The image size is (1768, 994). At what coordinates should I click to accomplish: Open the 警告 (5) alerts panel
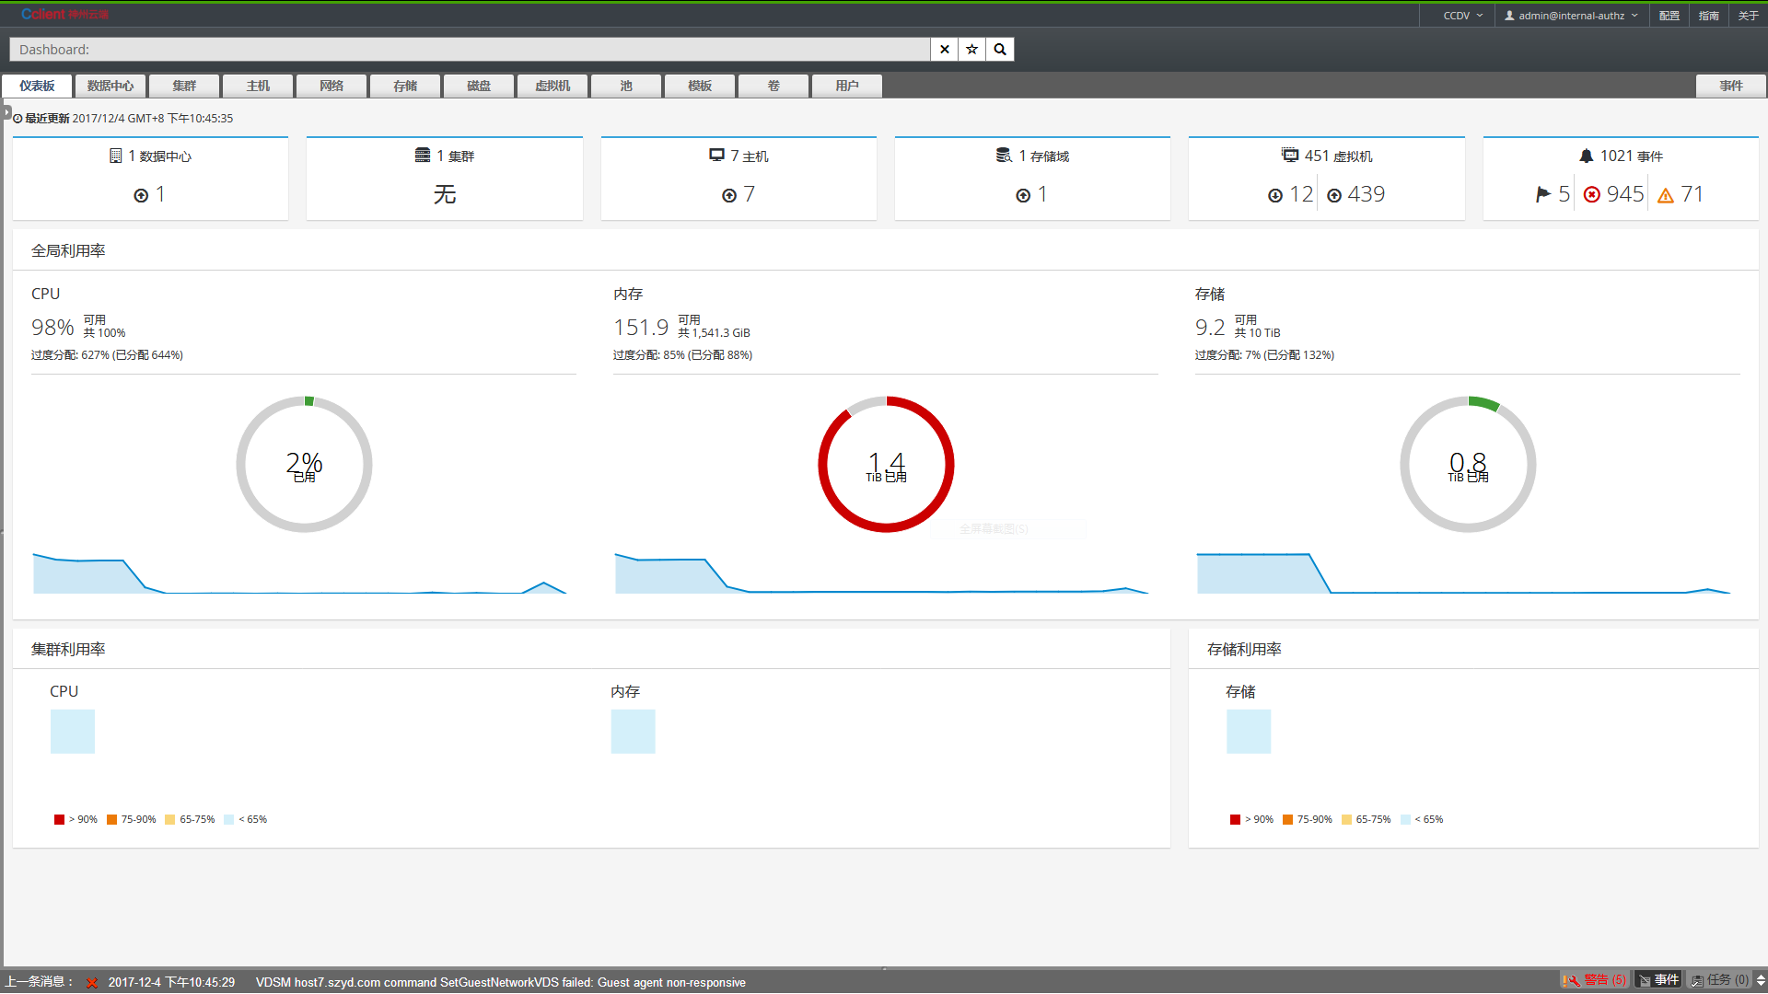coord(1595,980)
